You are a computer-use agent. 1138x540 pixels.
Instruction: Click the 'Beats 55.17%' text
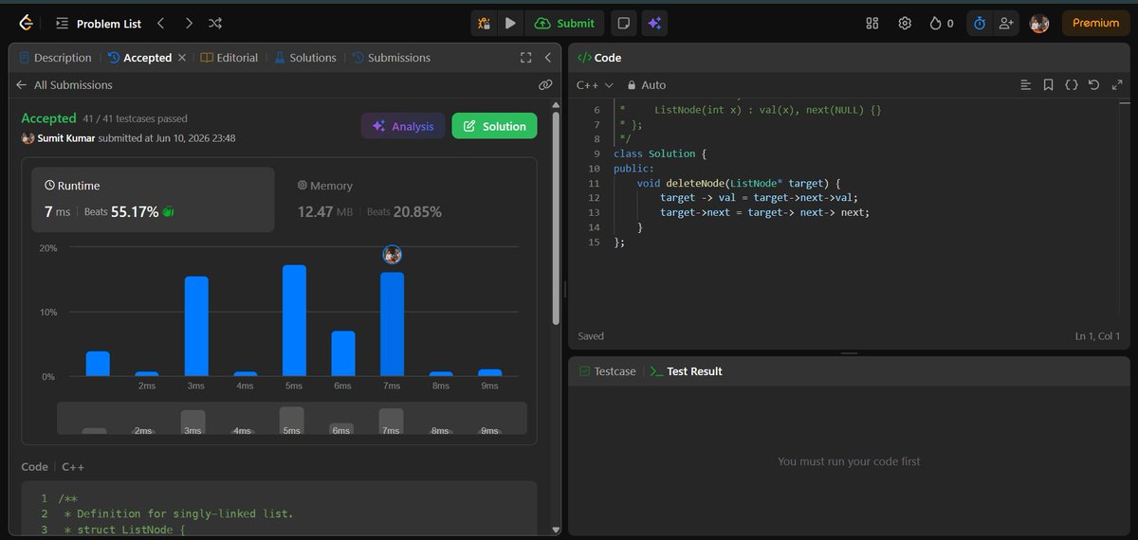click(x=121, y=212)
